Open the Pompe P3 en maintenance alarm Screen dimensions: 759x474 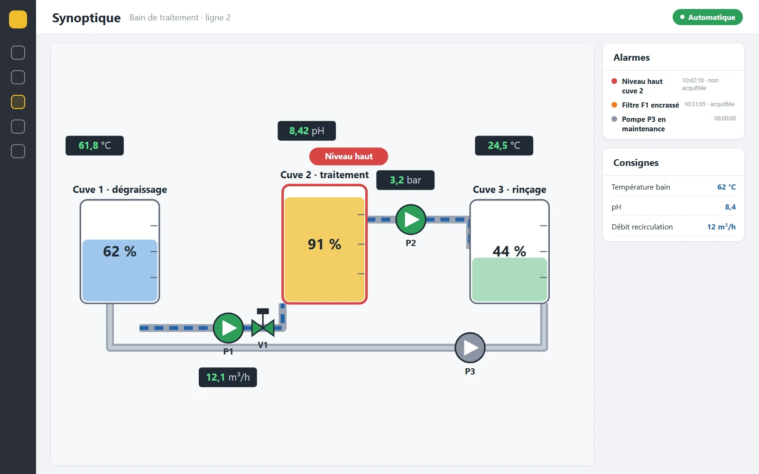point(674,124)
